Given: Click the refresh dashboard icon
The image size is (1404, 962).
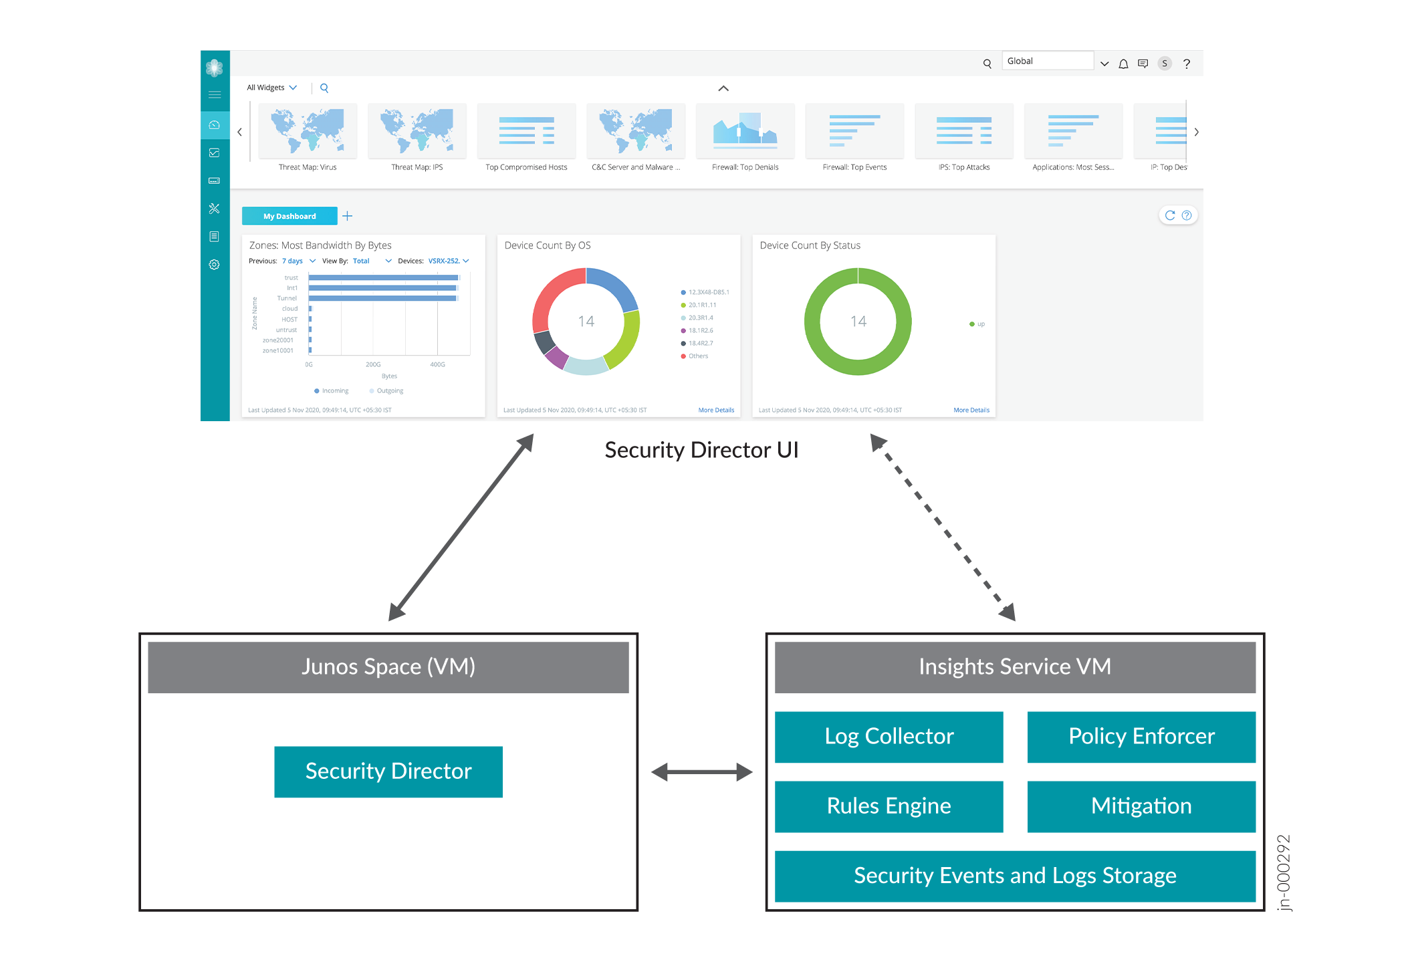Looking at the screenshot, I should coord(1169,215).
